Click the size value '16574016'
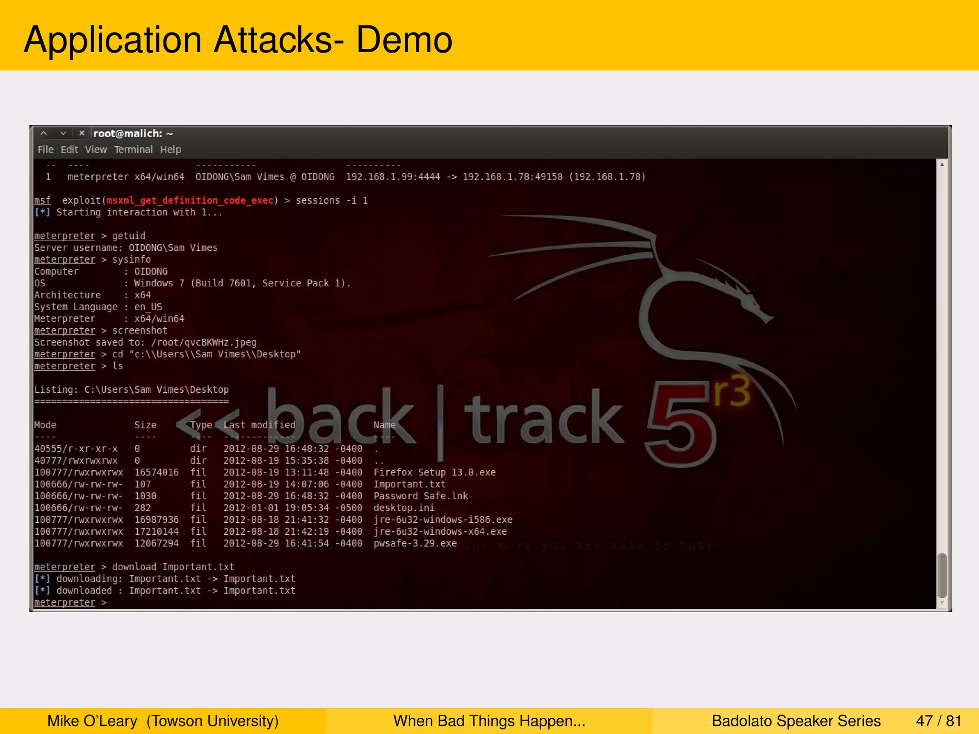The image size is (979, 734). pyautogui.click(x=156, y=473)
